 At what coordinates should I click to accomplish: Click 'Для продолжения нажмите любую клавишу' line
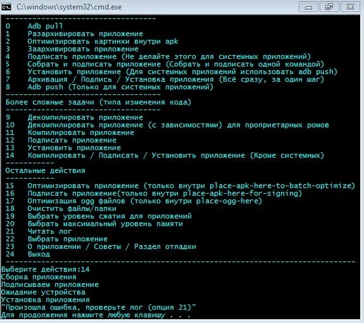[x=96, y=315]
